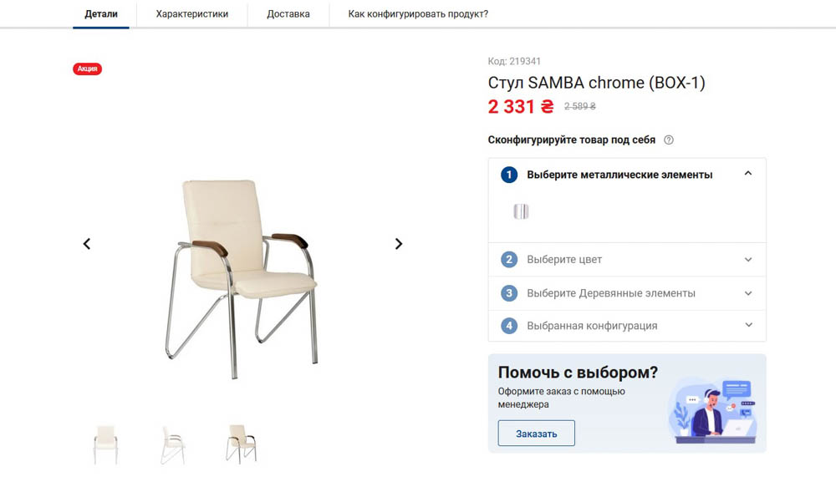Collapse the Выберите металлические элементы section

point(747,174)
